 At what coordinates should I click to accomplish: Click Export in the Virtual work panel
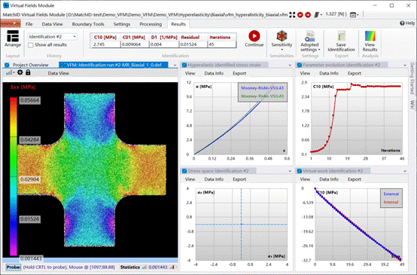[355, 179]
